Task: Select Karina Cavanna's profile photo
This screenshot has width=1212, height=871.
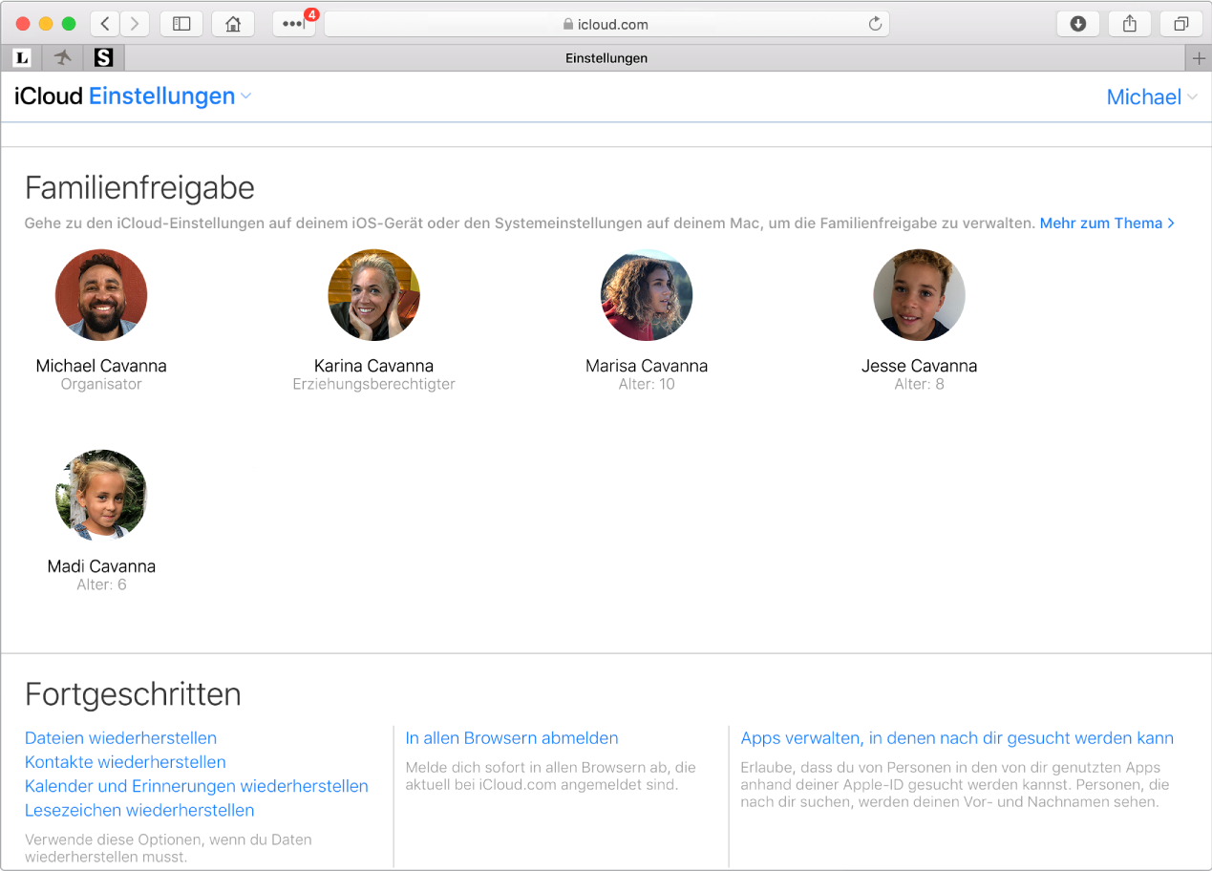Action: pyautogui.click(x=373, y=295)
